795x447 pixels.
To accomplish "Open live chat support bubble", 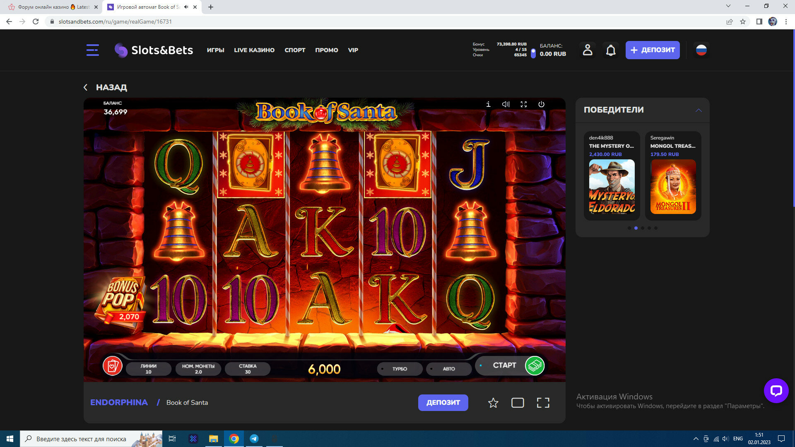I will [776, 390].
